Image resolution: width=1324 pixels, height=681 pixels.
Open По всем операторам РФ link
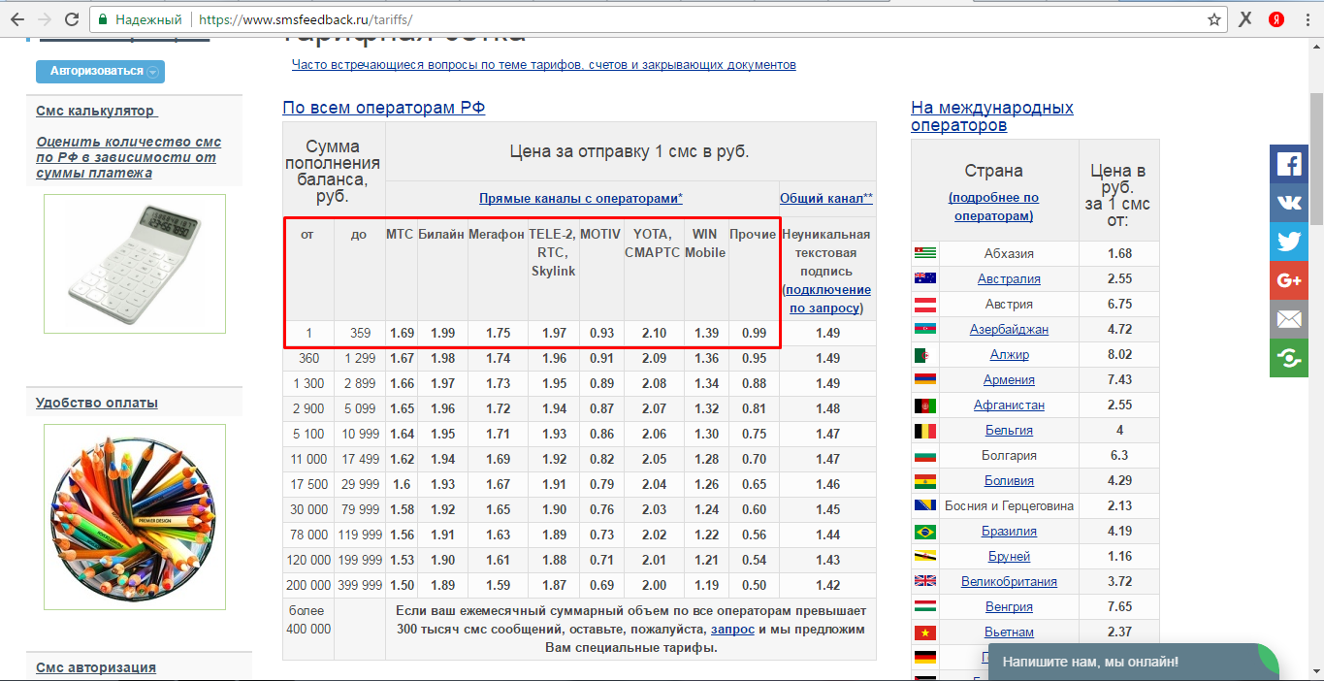pos(384,108)
